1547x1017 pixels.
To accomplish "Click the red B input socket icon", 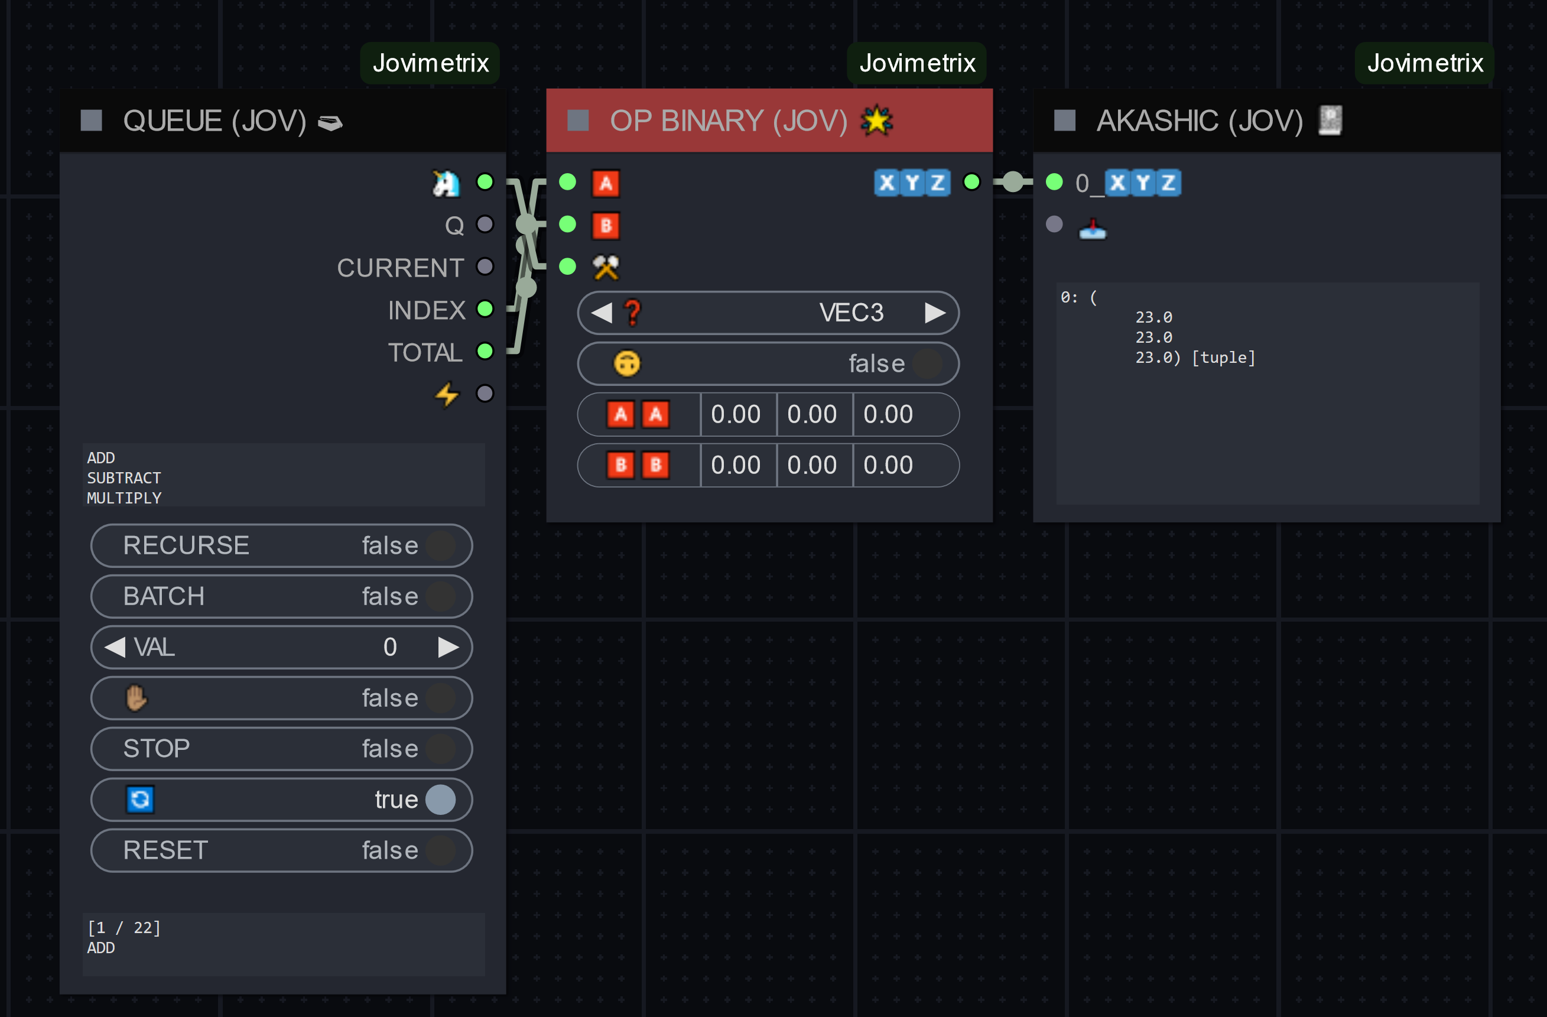I will coord(605,226).
